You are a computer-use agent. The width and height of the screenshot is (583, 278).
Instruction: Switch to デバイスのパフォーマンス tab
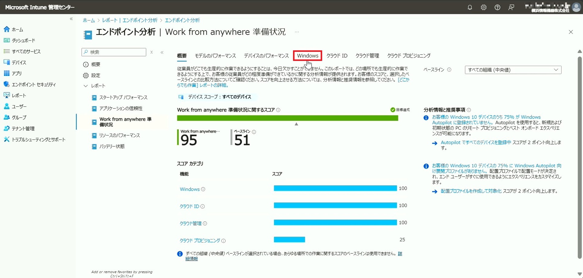266,56
